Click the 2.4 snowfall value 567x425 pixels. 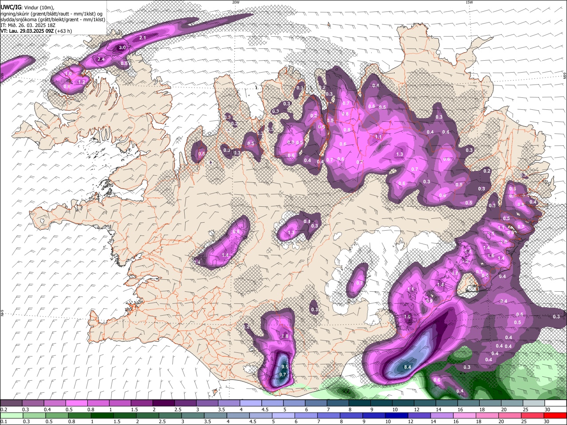[x=101, y=59]
